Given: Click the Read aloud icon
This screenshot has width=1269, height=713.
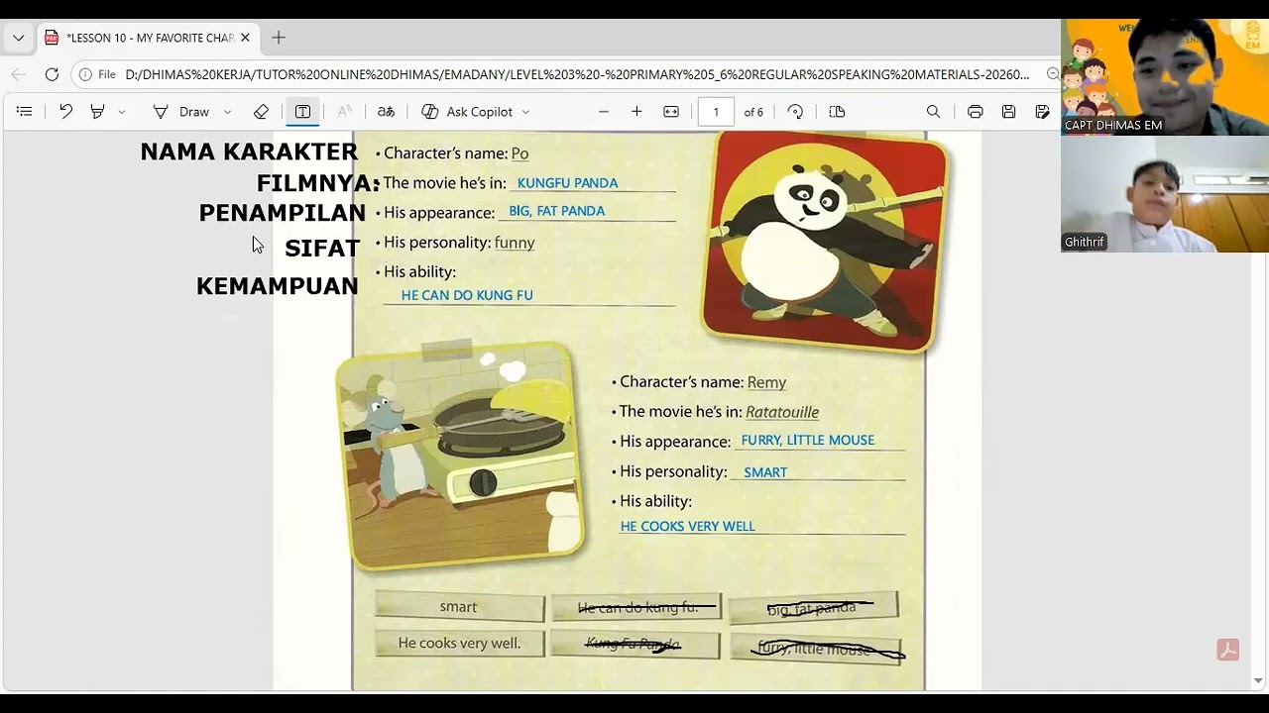Looking at the screenshot, I should [344, 112].
